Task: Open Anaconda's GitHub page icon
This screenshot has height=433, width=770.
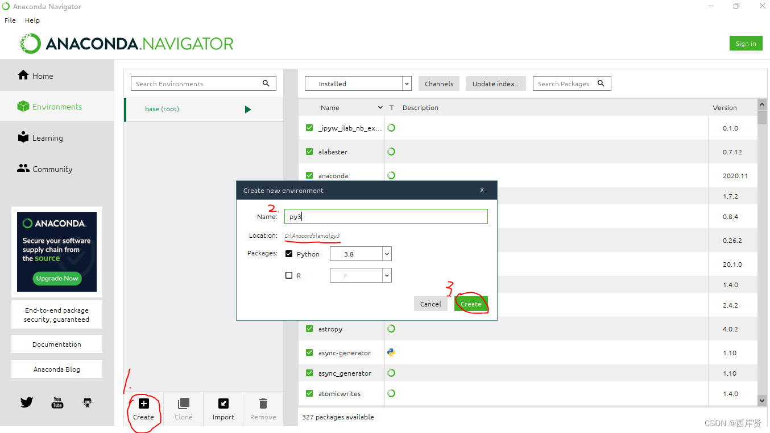Action: coord(88,402)
